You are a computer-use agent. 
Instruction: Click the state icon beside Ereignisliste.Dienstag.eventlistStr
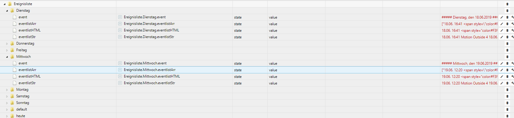tap(120, 37)
